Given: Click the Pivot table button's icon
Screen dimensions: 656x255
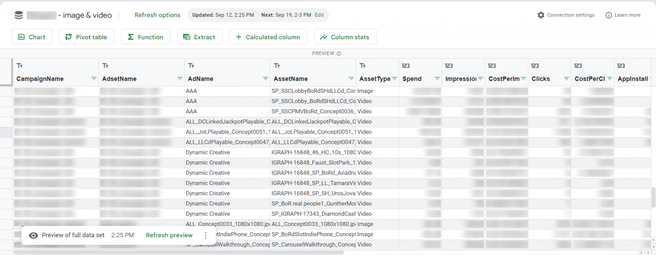Looking at the screenshot, I should [69, 37].
